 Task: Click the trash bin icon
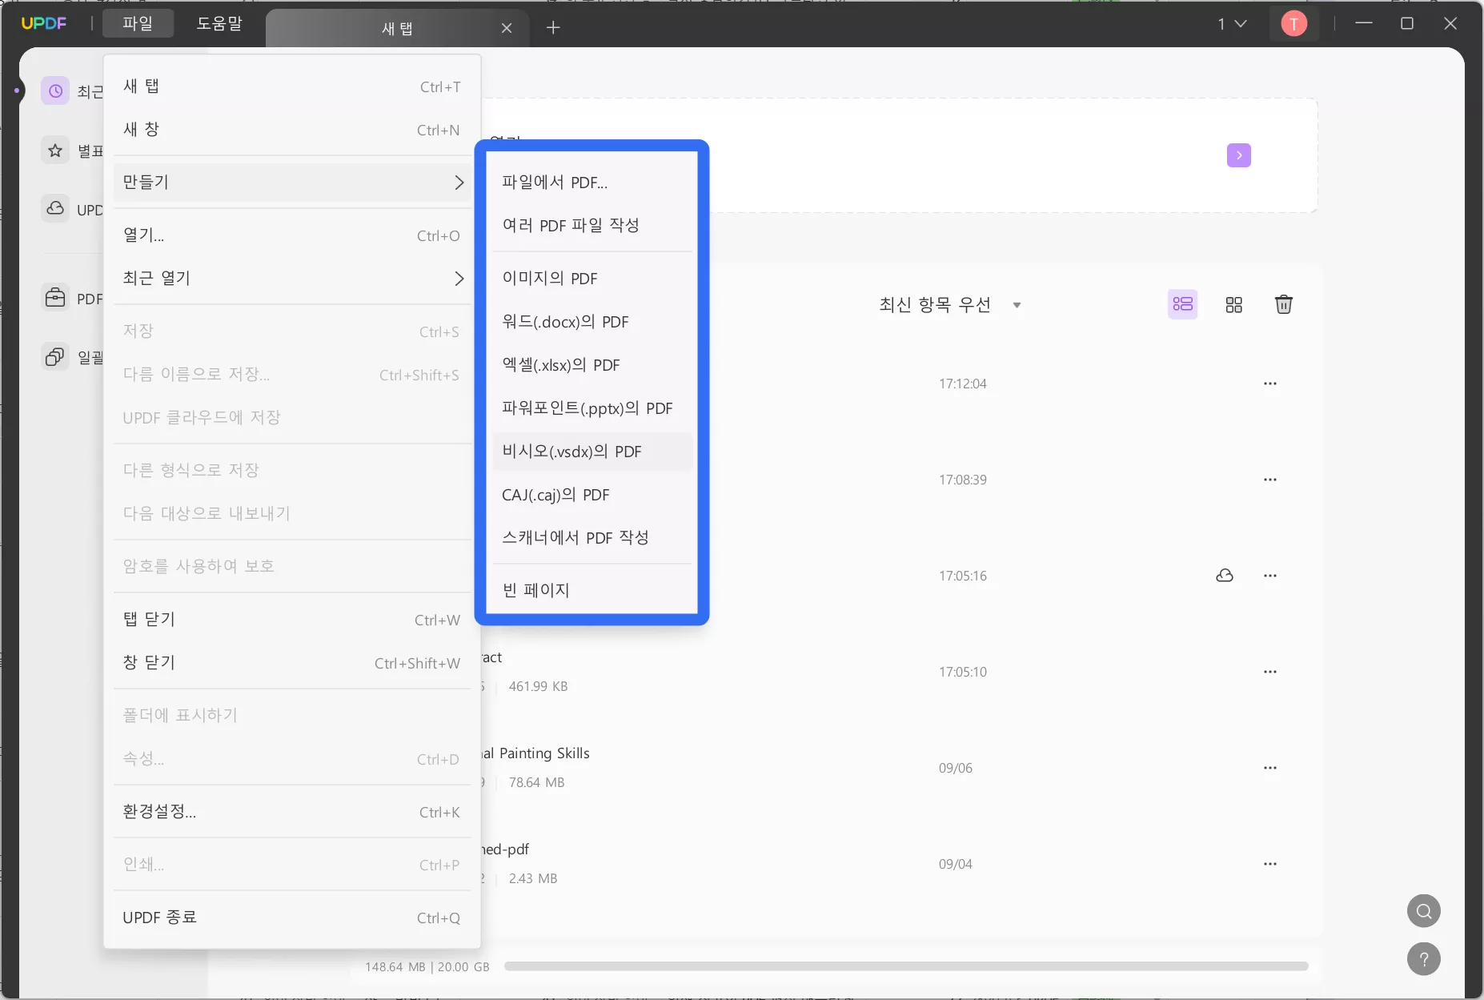coord(1284,304)
